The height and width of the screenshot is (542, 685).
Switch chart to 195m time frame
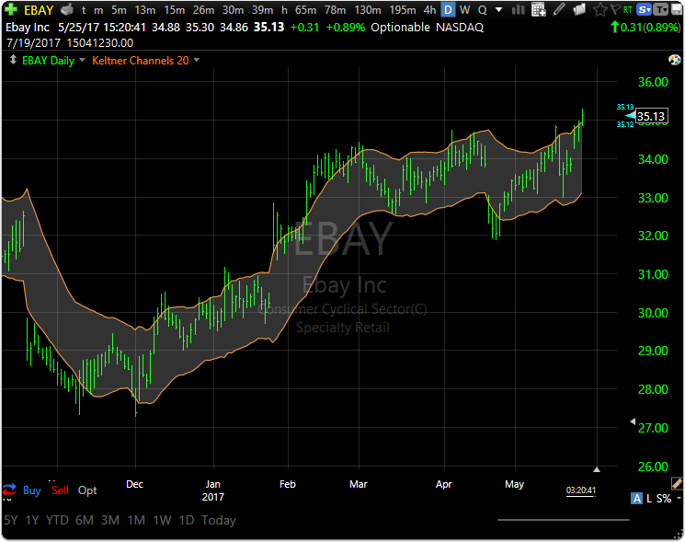pos(403,10)
